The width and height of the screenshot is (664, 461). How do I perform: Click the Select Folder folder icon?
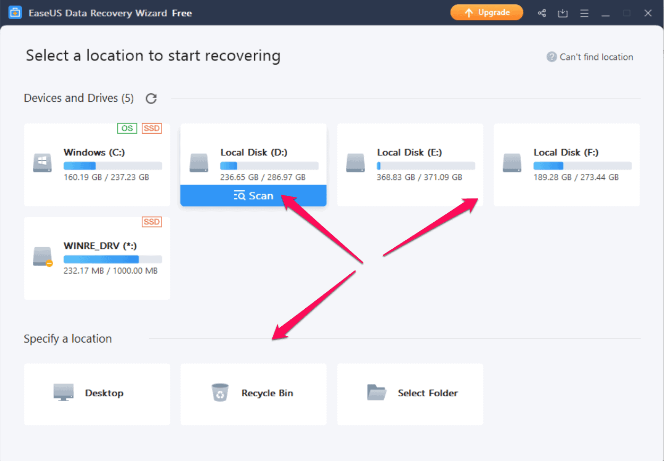[377, 393]
